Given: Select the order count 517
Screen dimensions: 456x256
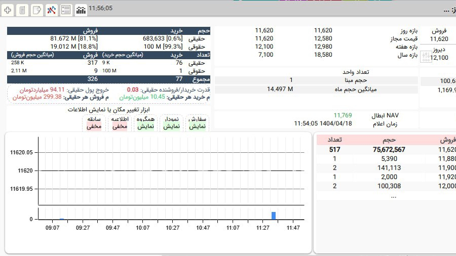Looking at the screenshot, I should 335,149.
